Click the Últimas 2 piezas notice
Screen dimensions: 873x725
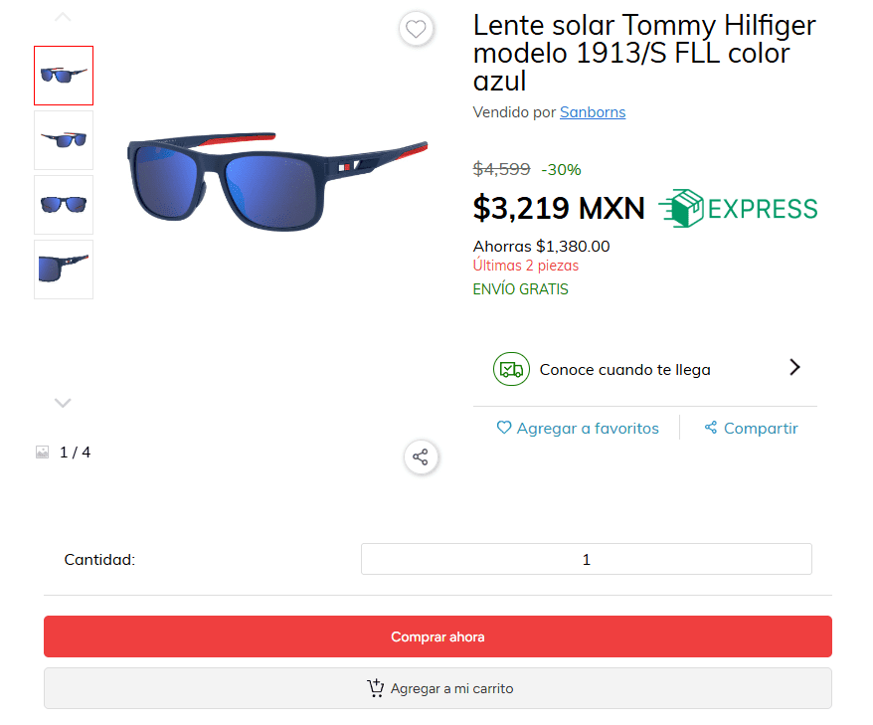point(526,266)
